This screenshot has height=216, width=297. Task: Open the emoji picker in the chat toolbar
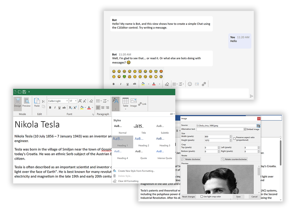coord(190,84)
